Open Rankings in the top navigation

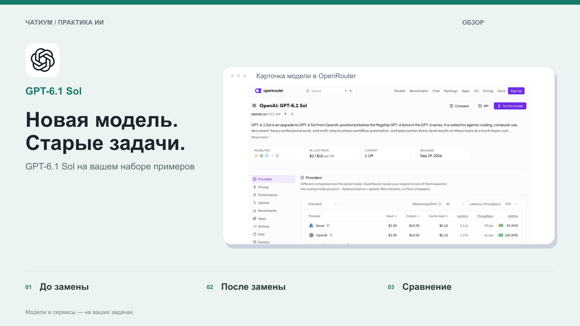tap(451, 91)
